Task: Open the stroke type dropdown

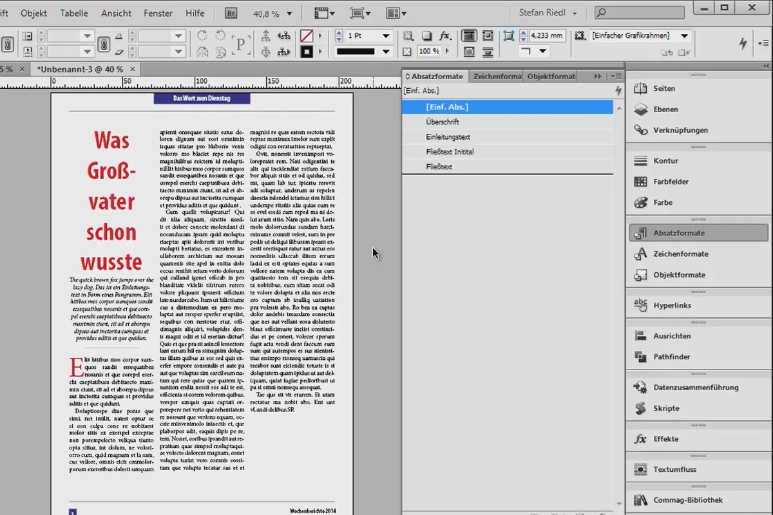Action: (386, 51)
